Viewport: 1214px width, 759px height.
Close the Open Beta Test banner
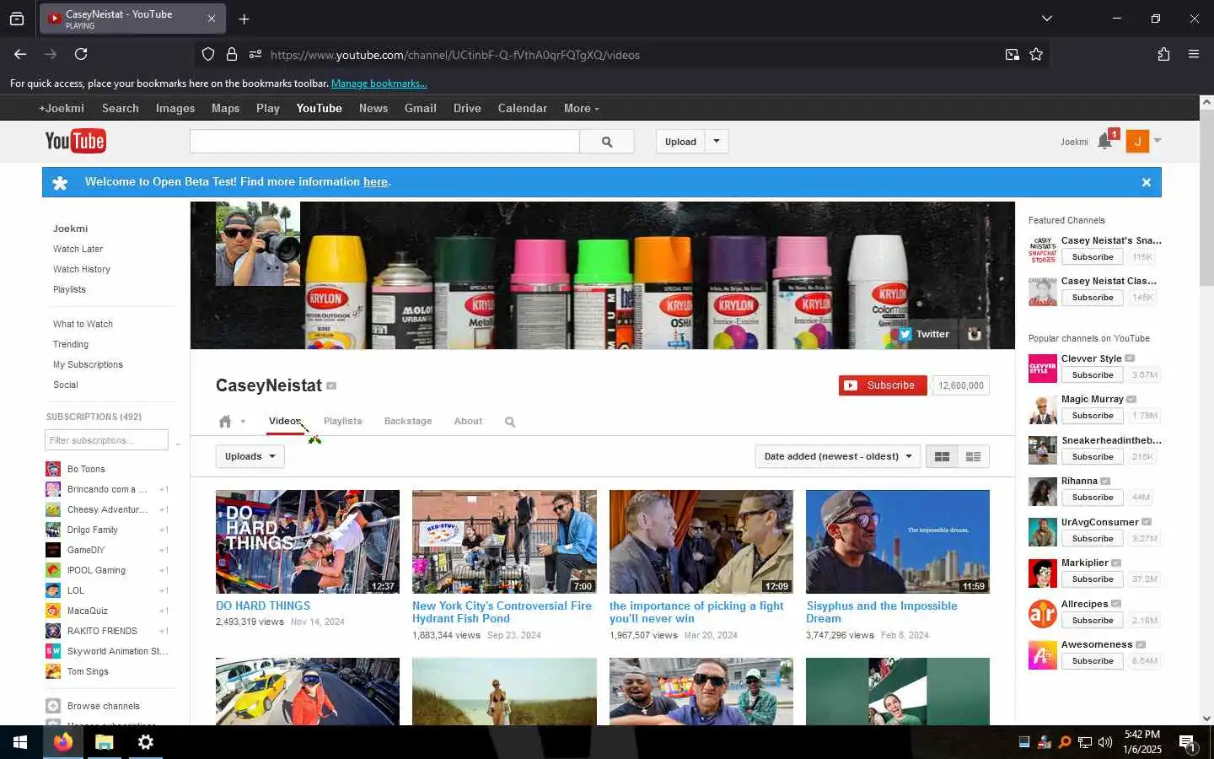click(1146, 182)
